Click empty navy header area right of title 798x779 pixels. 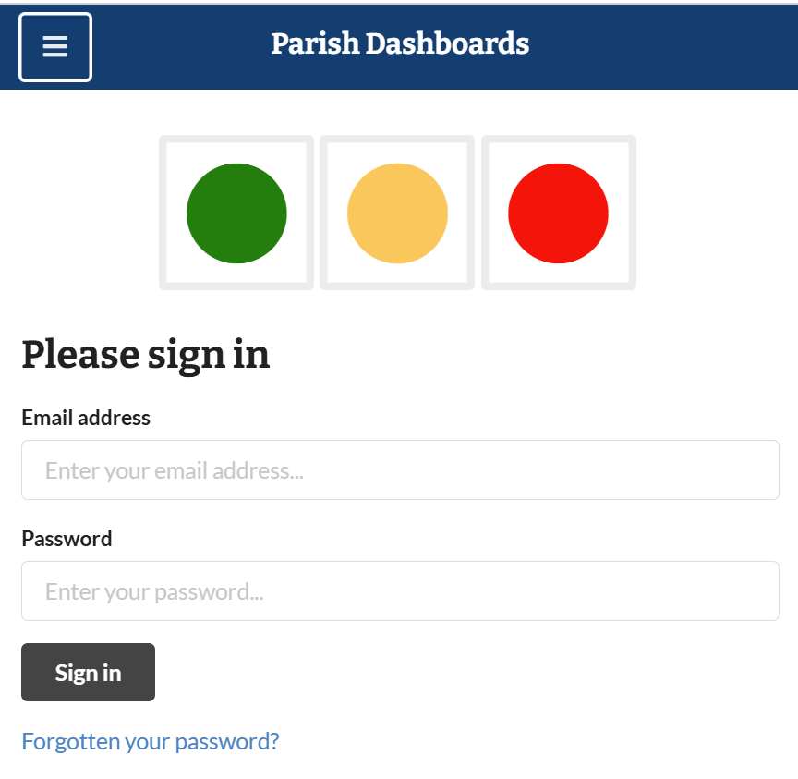click(665, 46)
